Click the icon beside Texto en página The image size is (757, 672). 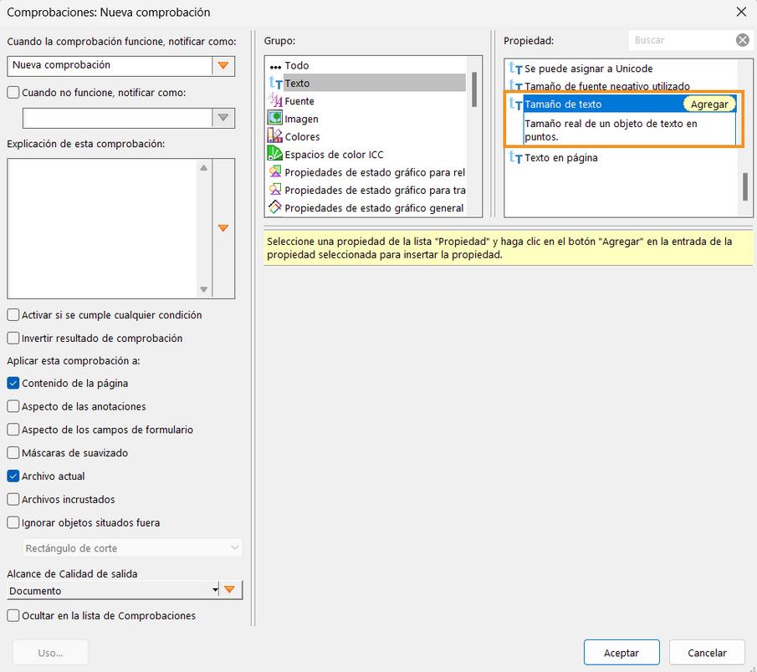point(515,157)
